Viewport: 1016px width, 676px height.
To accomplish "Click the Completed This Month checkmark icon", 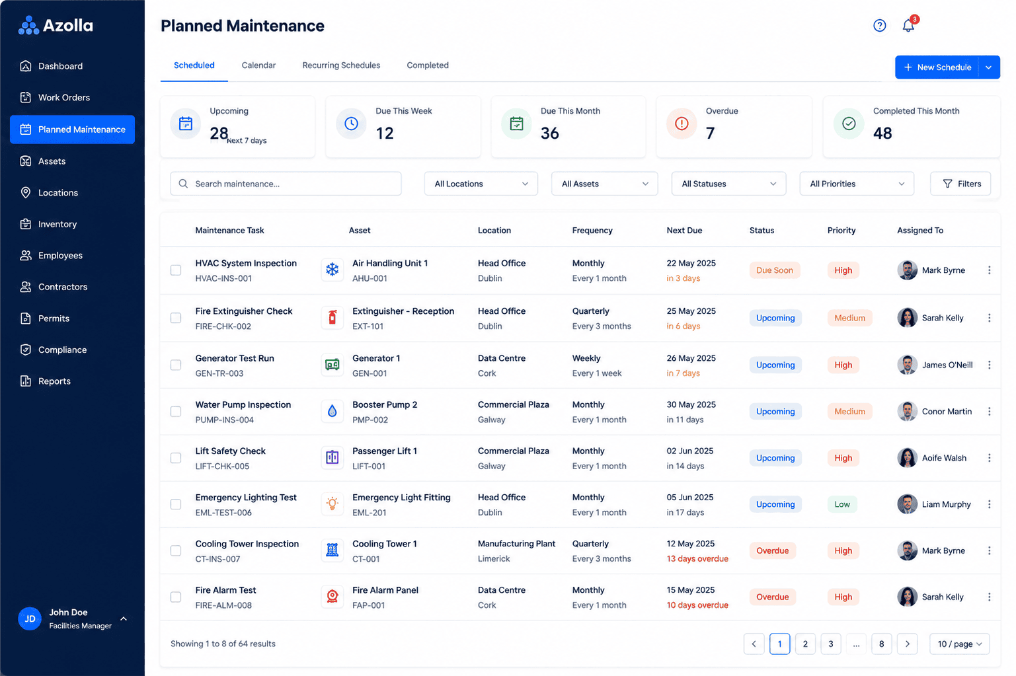I will [x=849, y=124].
